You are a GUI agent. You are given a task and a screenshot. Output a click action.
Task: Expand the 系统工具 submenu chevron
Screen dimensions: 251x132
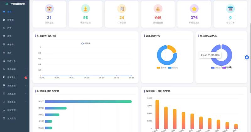26,102
